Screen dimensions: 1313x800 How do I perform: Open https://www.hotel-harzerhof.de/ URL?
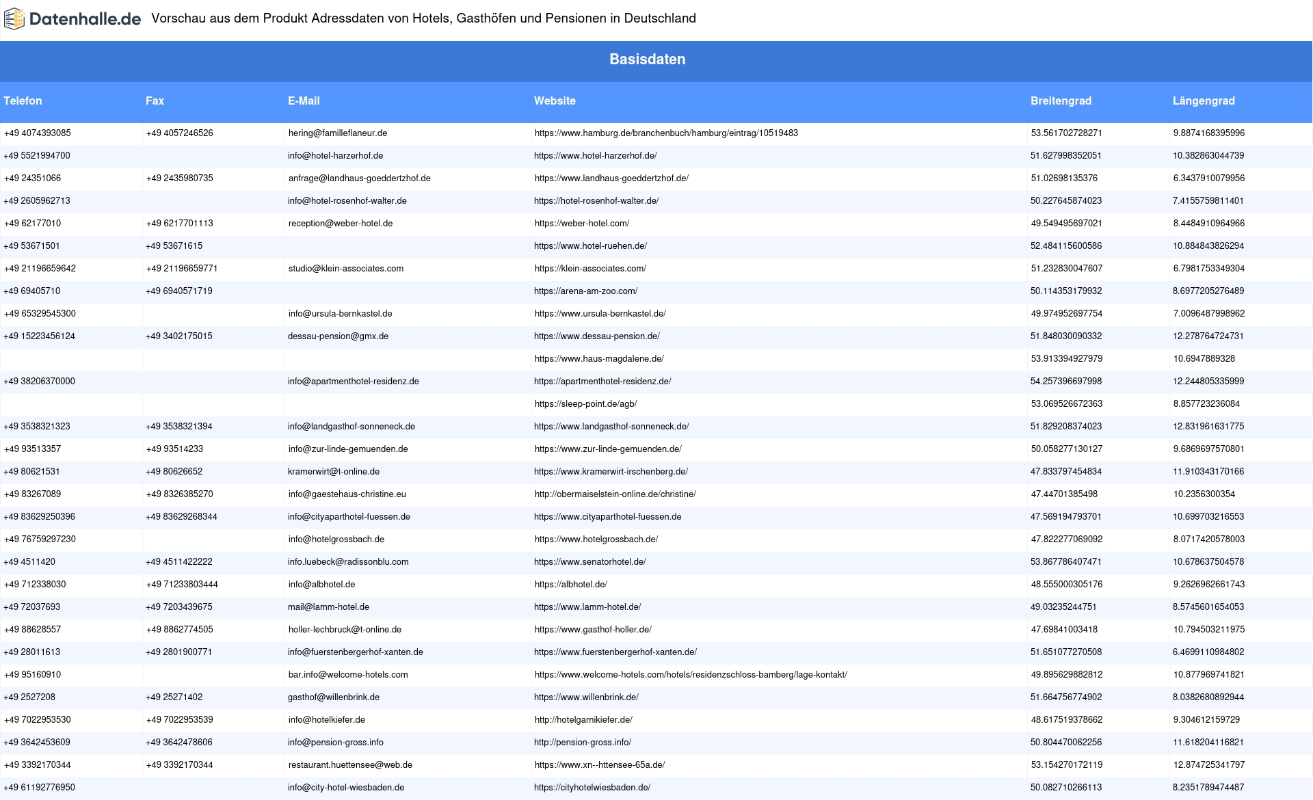click(595, 156)
